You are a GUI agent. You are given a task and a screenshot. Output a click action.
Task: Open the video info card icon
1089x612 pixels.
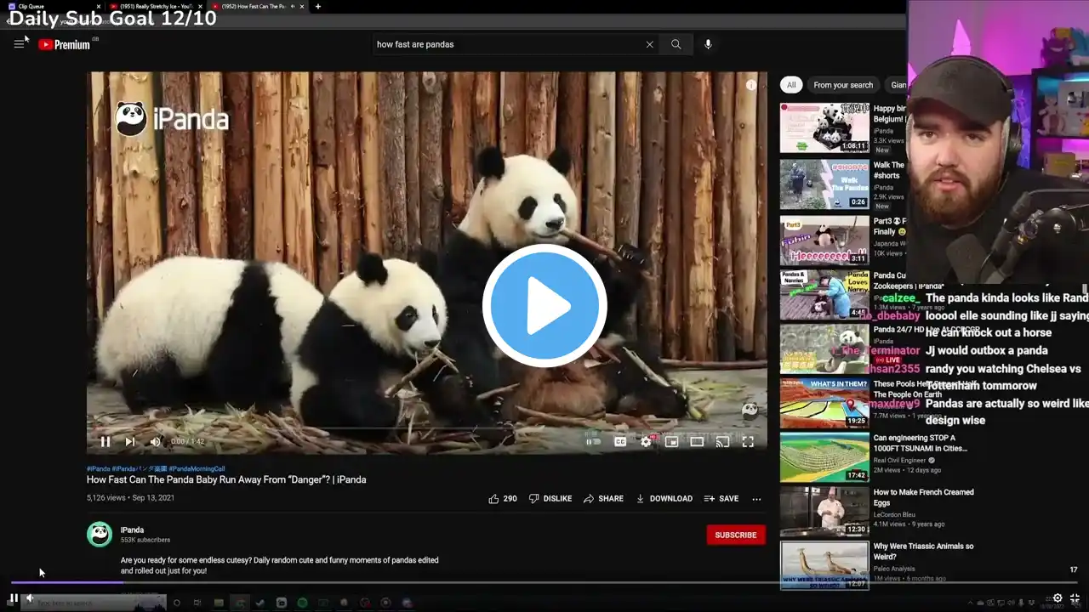pos(750,84)
